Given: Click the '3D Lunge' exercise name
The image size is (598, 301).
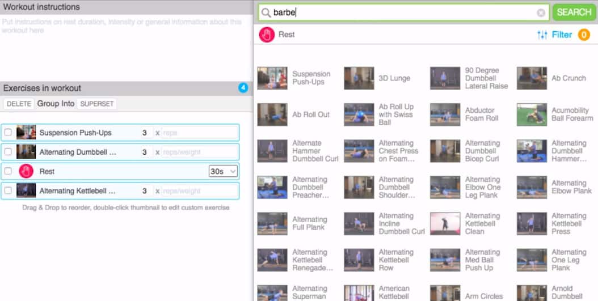Looking at the screenshot, I should [394, 78].
